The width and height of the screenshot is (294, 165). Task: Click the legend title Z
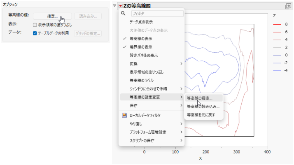click(x=274, y=16)
